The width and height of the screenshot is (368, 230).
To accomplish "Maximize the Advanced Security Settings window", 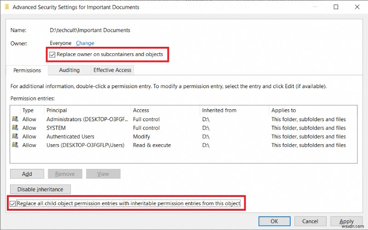I will pos(336,7).
